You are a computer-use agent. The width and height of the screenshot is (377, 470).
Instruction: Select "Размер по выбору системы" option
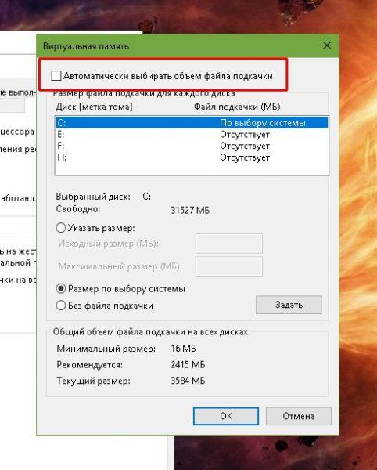(x=61, y=288)
